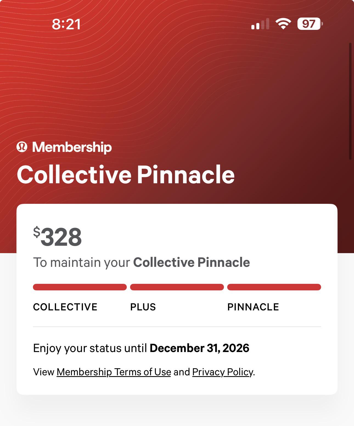
Task: Select the COLLECTIVE tier label
Action: [x=65, y=307]
